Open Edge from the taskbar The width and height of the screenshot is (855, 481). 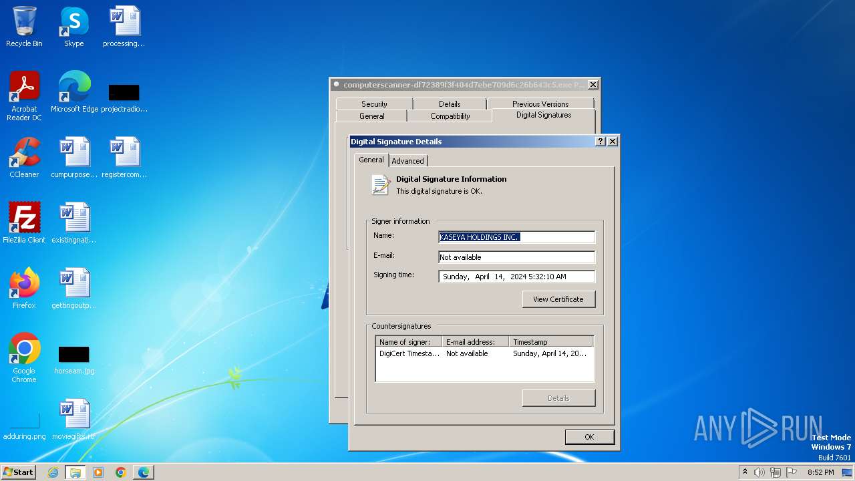coord(144,472)
